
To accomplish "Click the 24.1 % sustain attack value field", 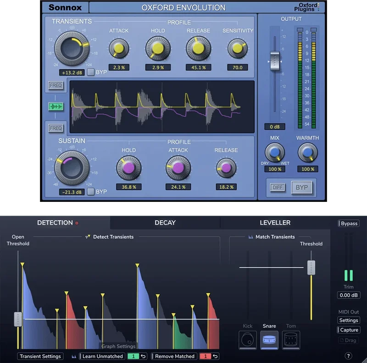I will pos(178,187).
